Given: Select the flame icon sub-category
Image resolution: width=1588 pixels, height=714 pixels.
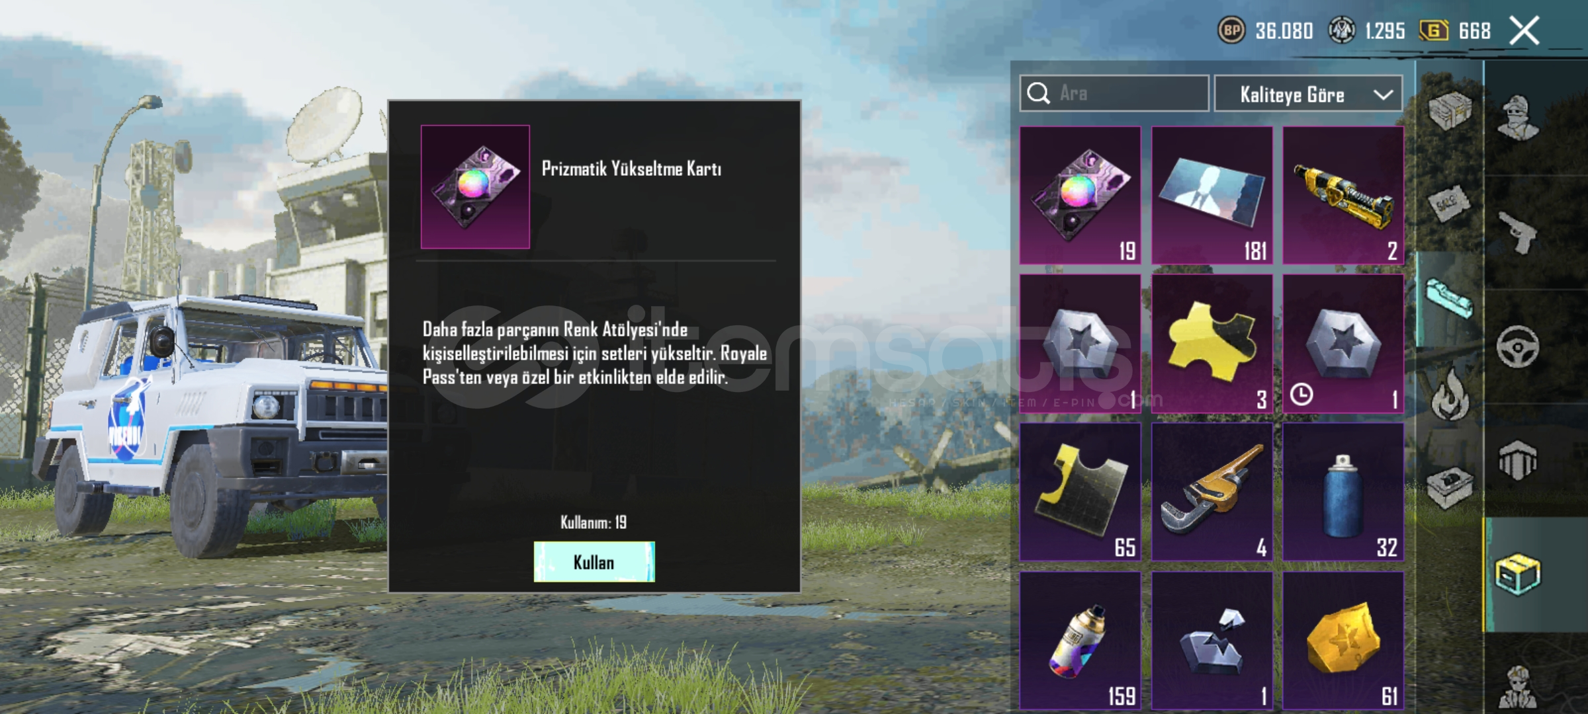Looking at the screenshot, I should 1450,395.
